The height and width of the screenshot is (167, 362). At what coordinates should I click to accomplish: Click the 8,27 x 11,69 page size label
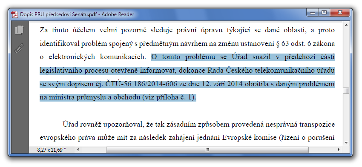click(52, 150)
